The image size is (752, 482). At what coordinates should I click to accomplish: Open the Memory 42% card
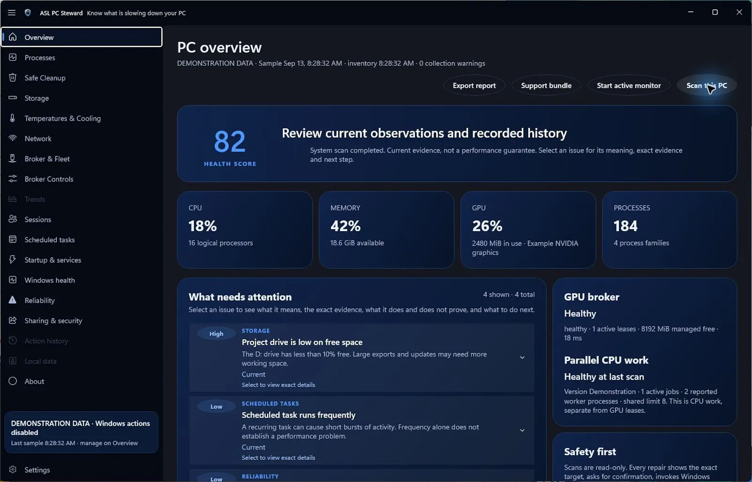click(386, 230)
